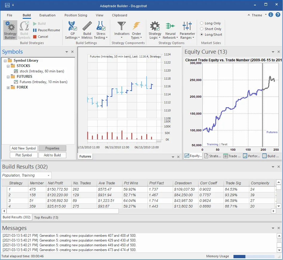The height and width of the screenshot is (260, 283).
Task: Open Order Types lightning icon
Action: (x=136, y=26)
